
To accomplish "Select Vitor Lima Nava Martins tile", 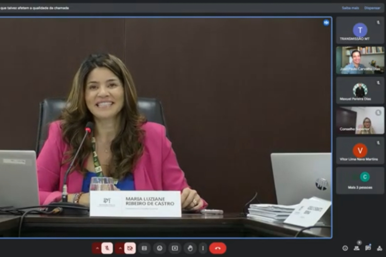I will coord(360,151).
